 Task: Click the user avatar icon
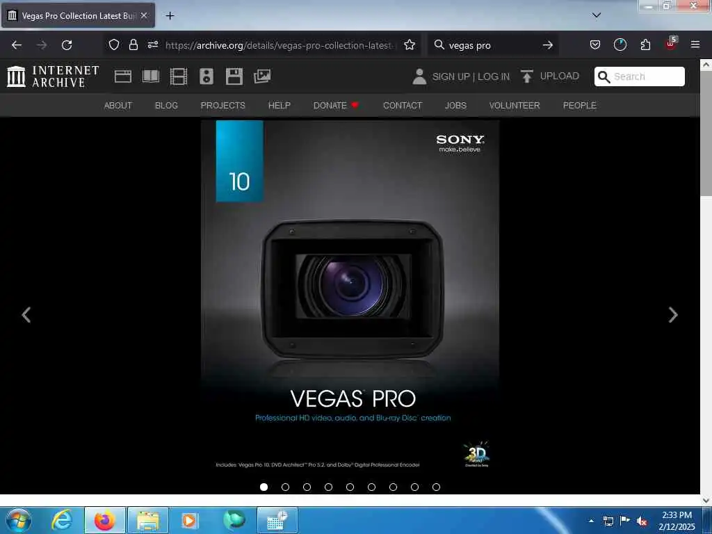pyautogui.click(x=419, y=76)
